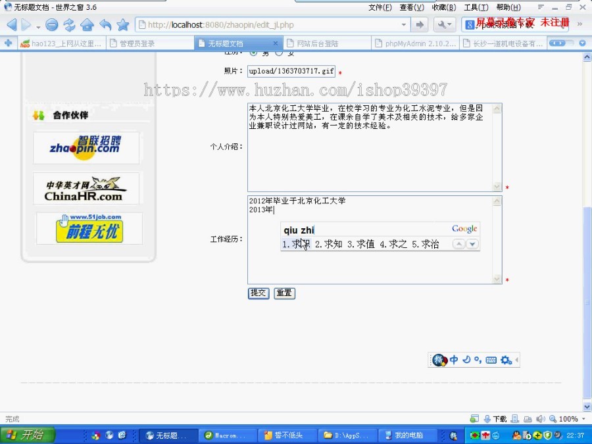Open the 工具(T) menu
Viewport: 592px width, 444px height.
(x=476, y=7)
